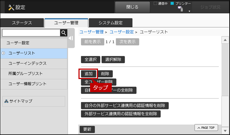Click the プリンター status indicator
The width and height of the screenshot is (230, 135).
pyautogui.click(x=181, y=4)
